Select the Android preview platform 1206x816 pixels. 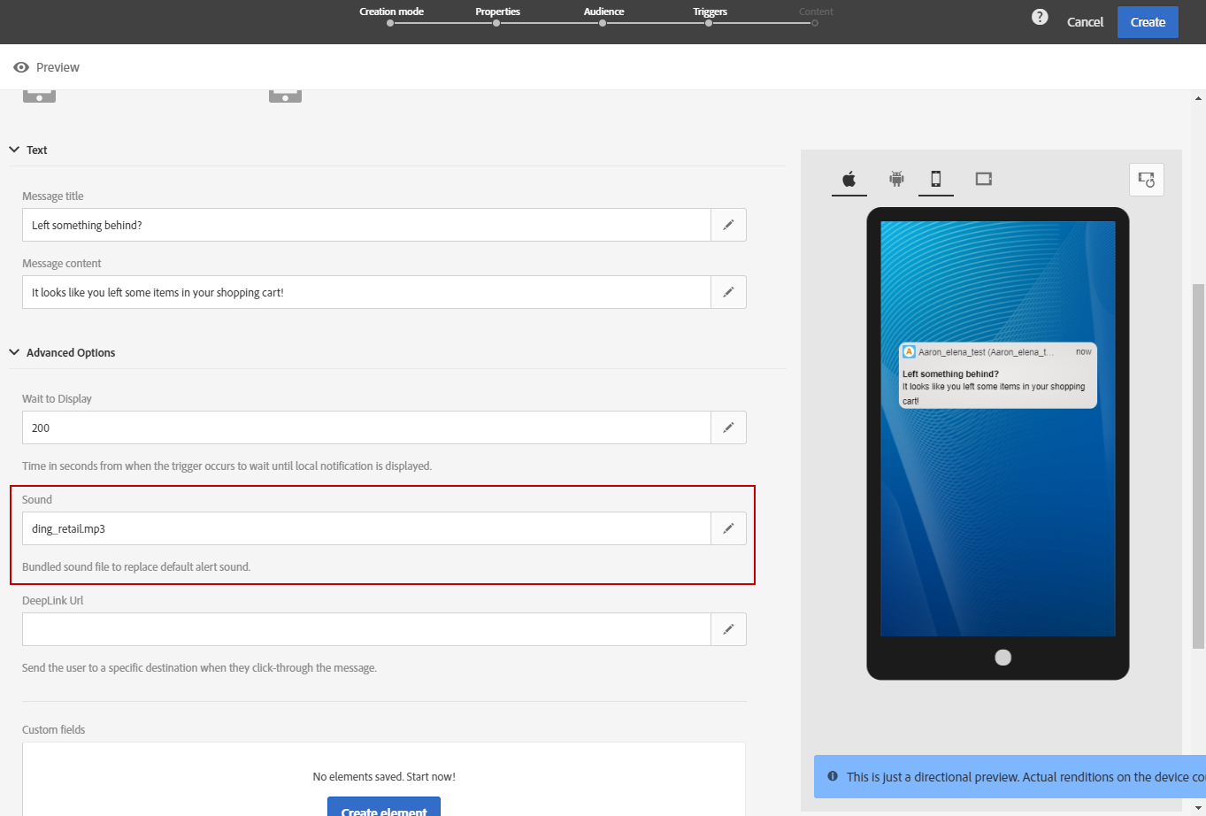897,179
